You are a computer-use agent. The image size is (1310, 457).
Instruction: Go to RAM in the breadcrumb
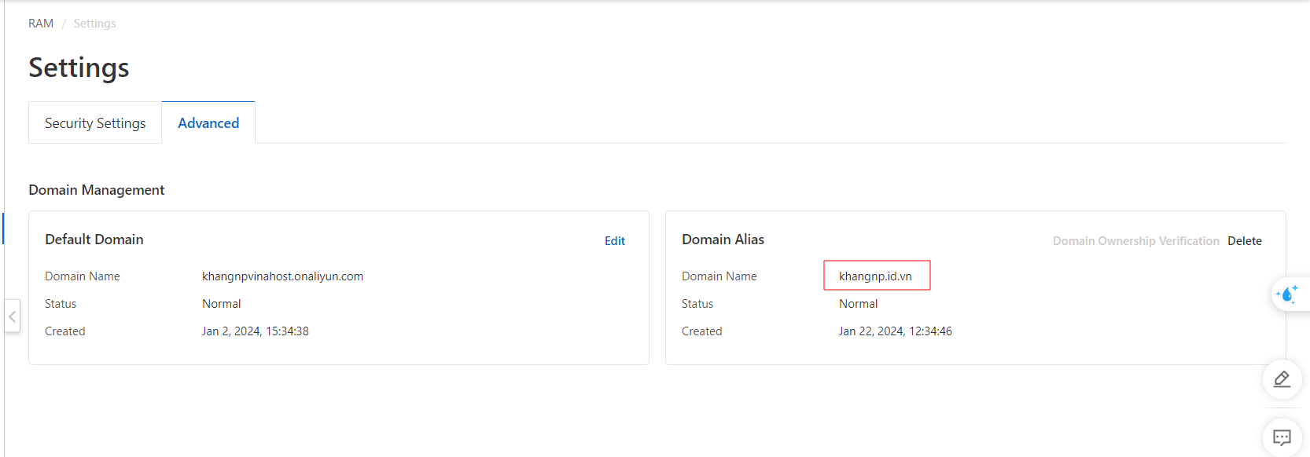point(41,24)
